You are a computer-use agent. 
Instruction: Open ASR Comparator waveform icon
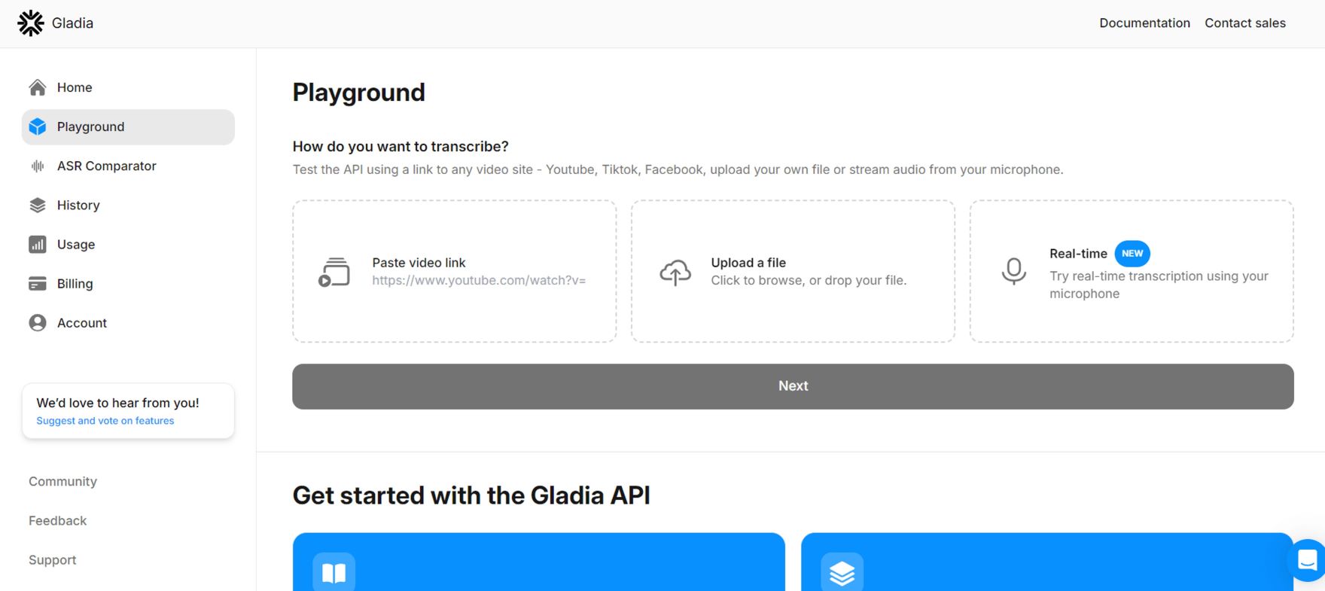point(38,166)
